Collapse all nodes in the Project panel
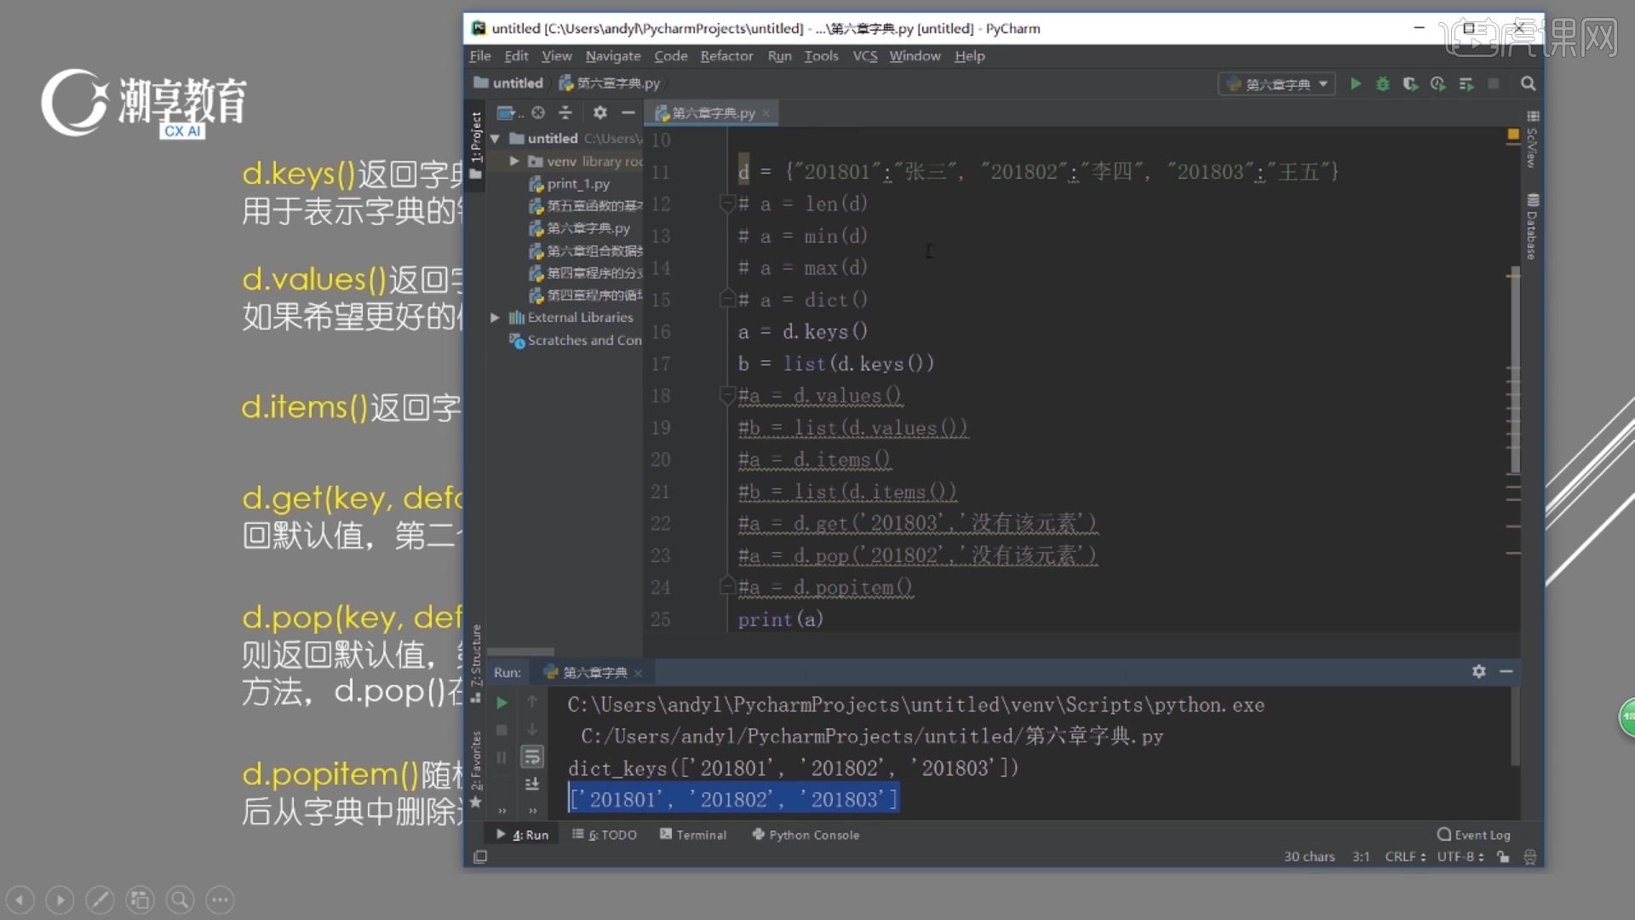 click(565, 112)
